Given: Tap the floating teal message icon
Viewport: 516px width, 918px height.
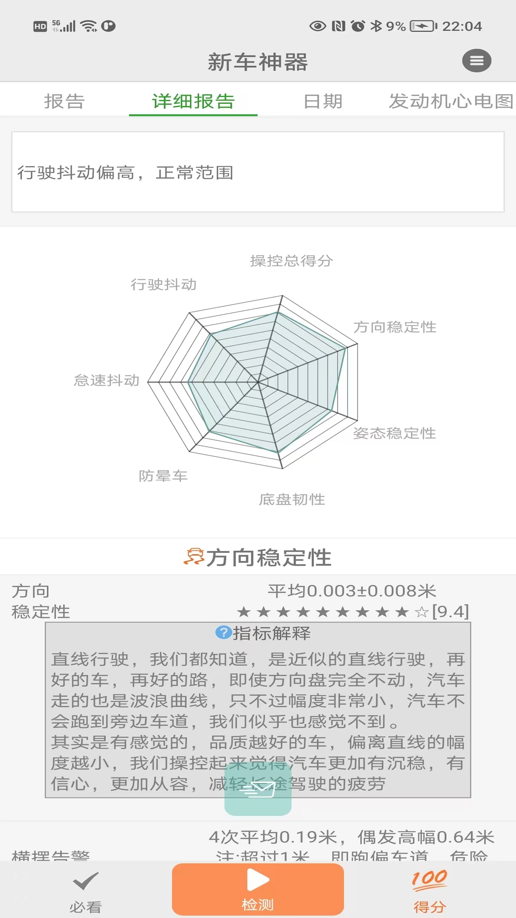Looking at the screenshot, I should point(258,789).
